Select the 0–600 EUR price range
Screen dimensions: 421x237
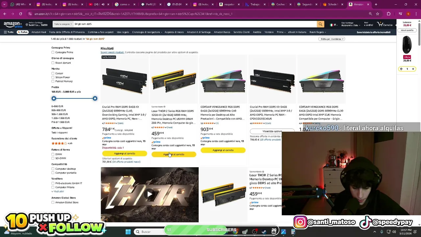[x=57, y=106]
